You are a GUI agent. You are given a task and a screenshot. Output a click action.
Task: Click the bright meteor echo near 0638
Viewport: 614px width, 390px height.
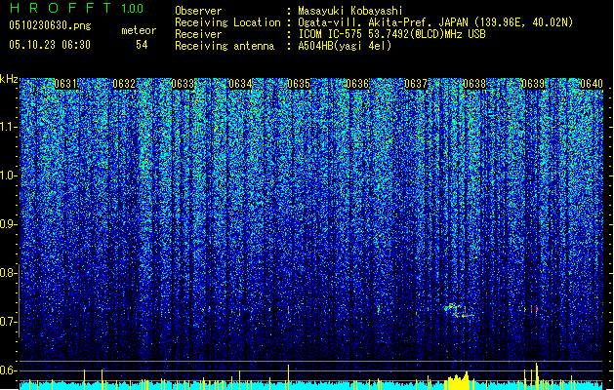tap(459, 310)
